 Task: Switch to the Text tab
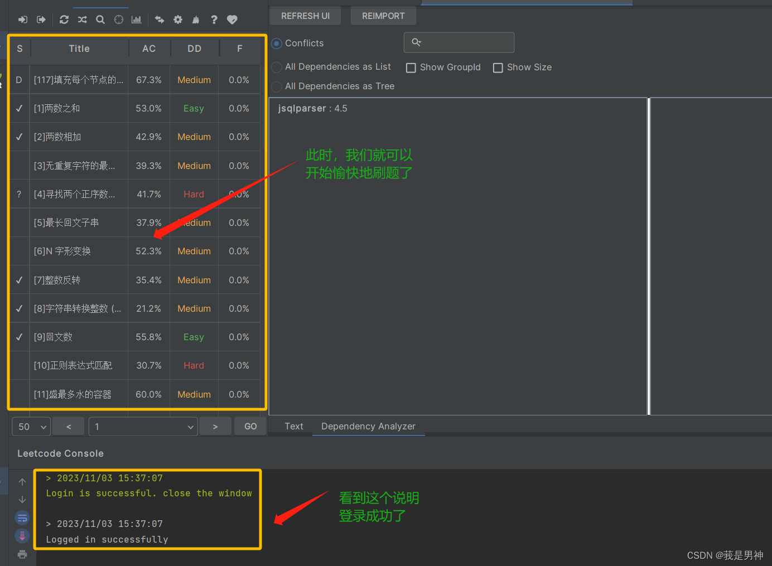(x=294, y=426)
